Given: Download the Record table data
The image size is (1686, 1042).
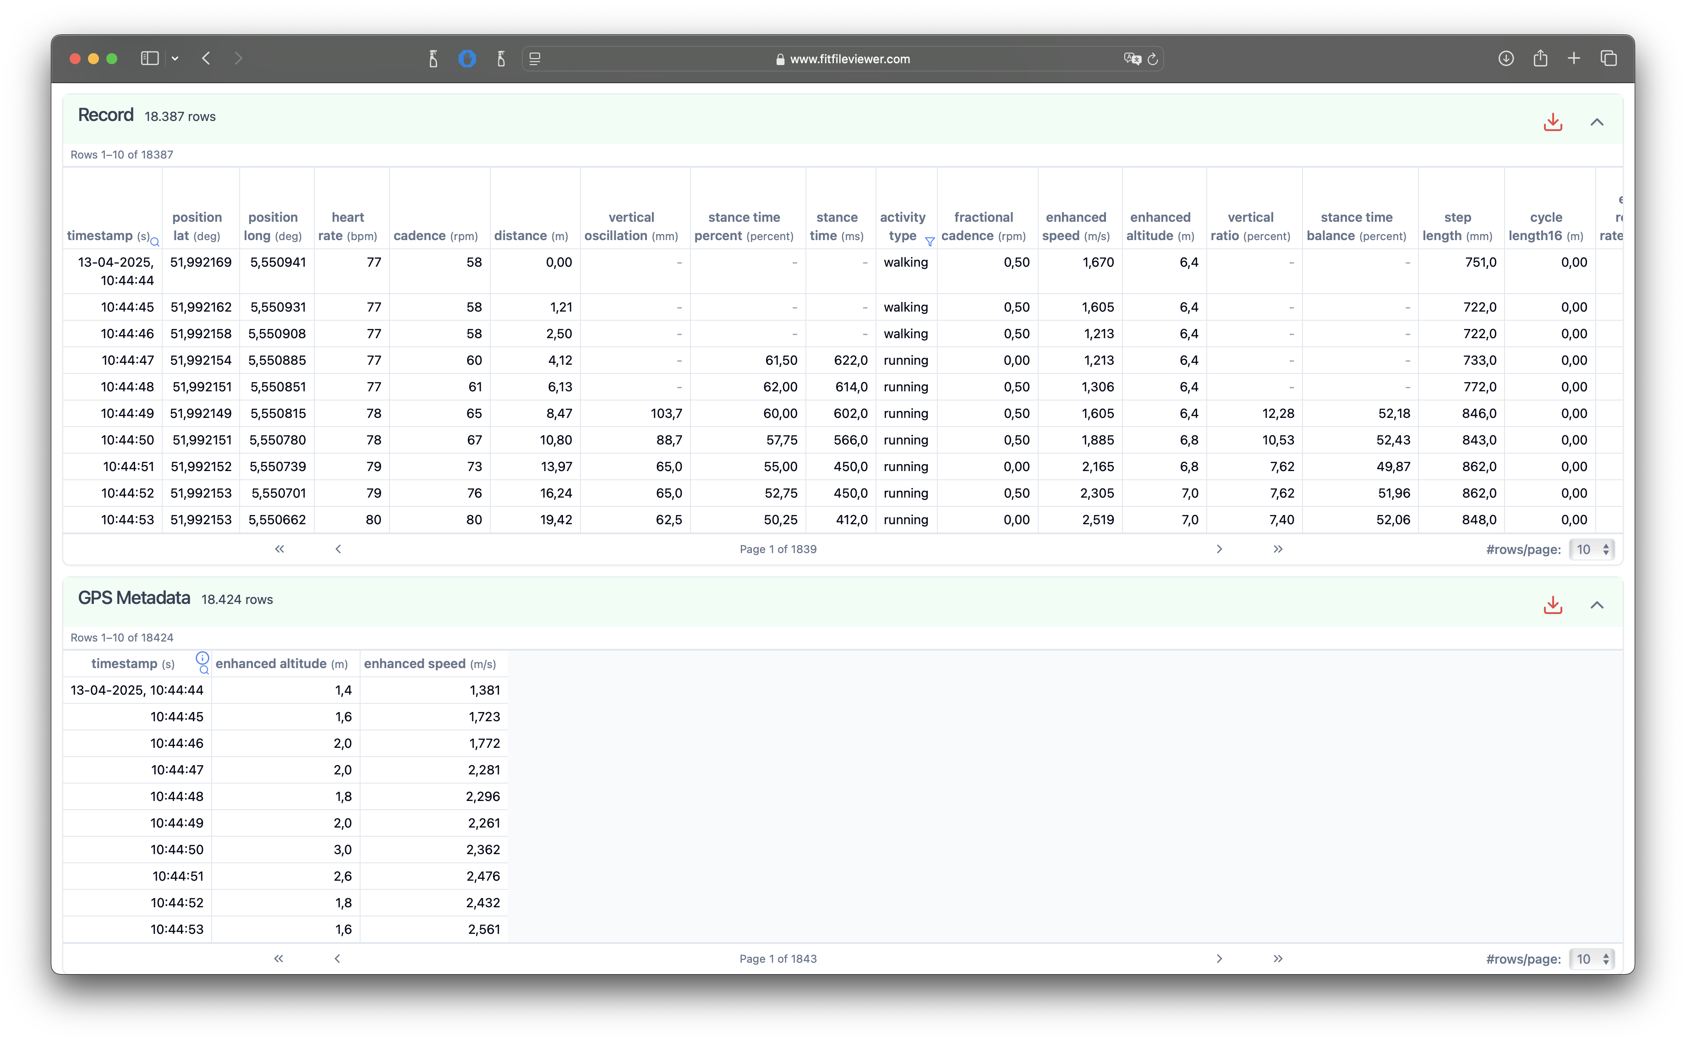Looking at the screenshot, I should pyautogui.click(x=1552, y=123).
